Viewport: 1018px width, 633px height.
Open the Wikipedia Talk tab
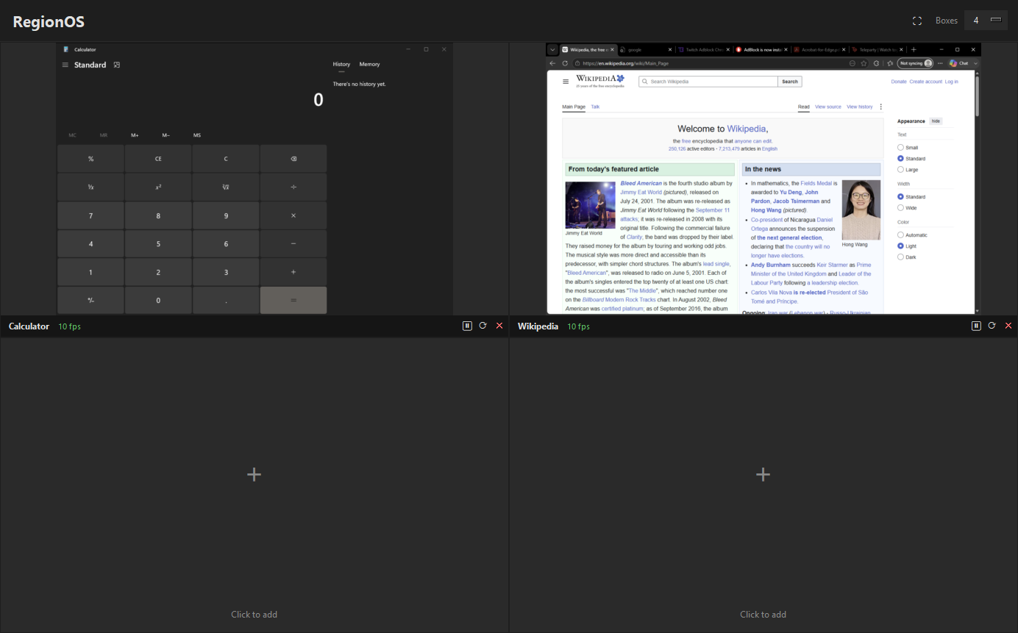click(x=595, y=107)
